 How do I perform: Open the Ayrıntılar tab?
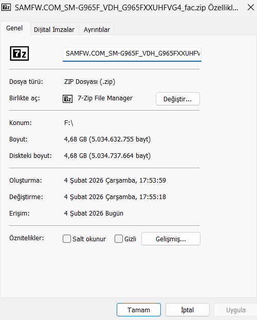point(97,30)
